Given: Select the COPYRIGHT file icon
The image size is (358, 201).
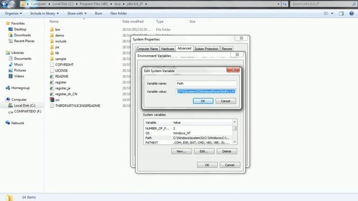Looking at the screenshot, I should pos(52,65).
